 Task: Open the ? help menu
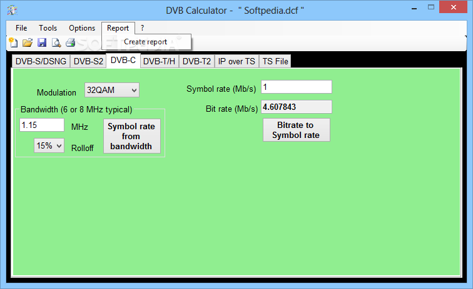click(x=143, y=28)
